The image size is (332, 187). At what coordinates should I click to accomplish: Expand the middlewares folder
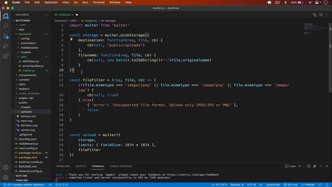click(30, 48)
